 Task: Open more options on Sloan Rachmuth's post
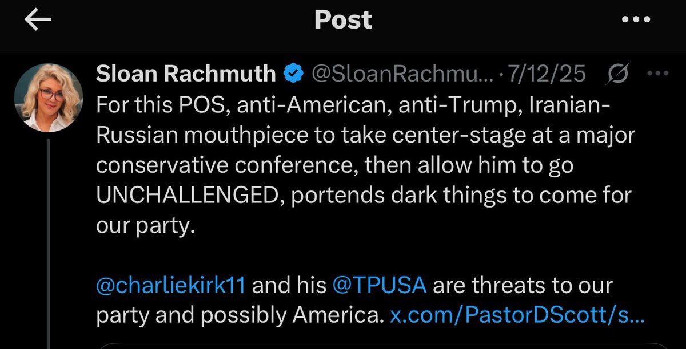point(657,74)
